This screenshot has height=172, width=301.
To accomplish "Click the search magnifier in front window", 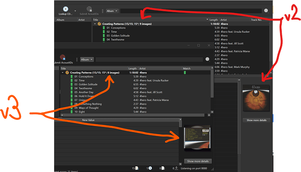I will 207,59.
